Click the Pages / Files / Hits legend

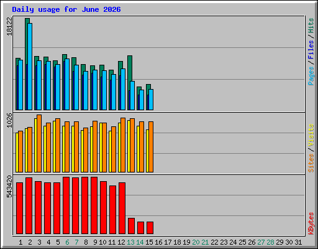[x=311, y=52]
